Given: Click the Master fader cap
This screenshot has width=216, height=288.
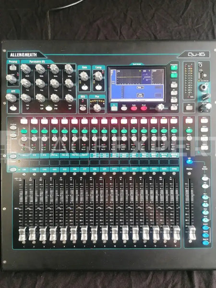Looking at the screenshot, I should (x=192, y=232).
